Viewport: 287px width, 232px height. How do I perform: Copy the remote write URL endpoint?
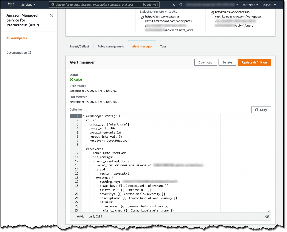point(143,17)
